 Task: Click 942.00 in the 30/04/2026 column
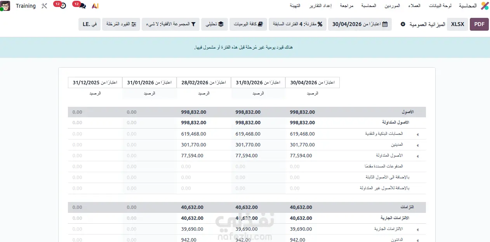pos(297,240)
